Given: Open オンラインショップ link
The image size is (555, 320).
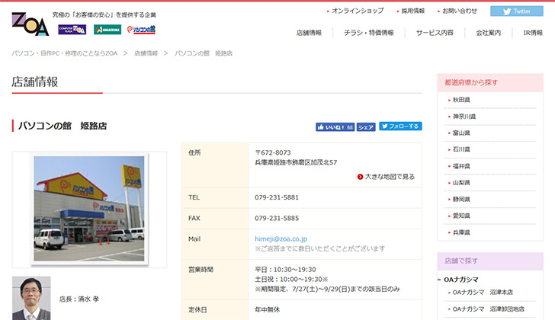Looking at the screenshot, I should pyautogui.click(x=357, y=11).
